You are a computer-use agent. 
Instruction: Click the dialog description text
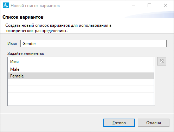point(58,28)
